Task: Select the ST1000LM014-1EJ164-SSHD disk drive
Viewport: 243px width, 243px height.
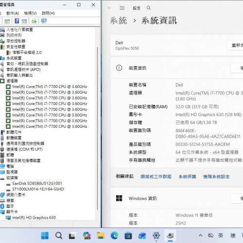Action: click(38, 189)
